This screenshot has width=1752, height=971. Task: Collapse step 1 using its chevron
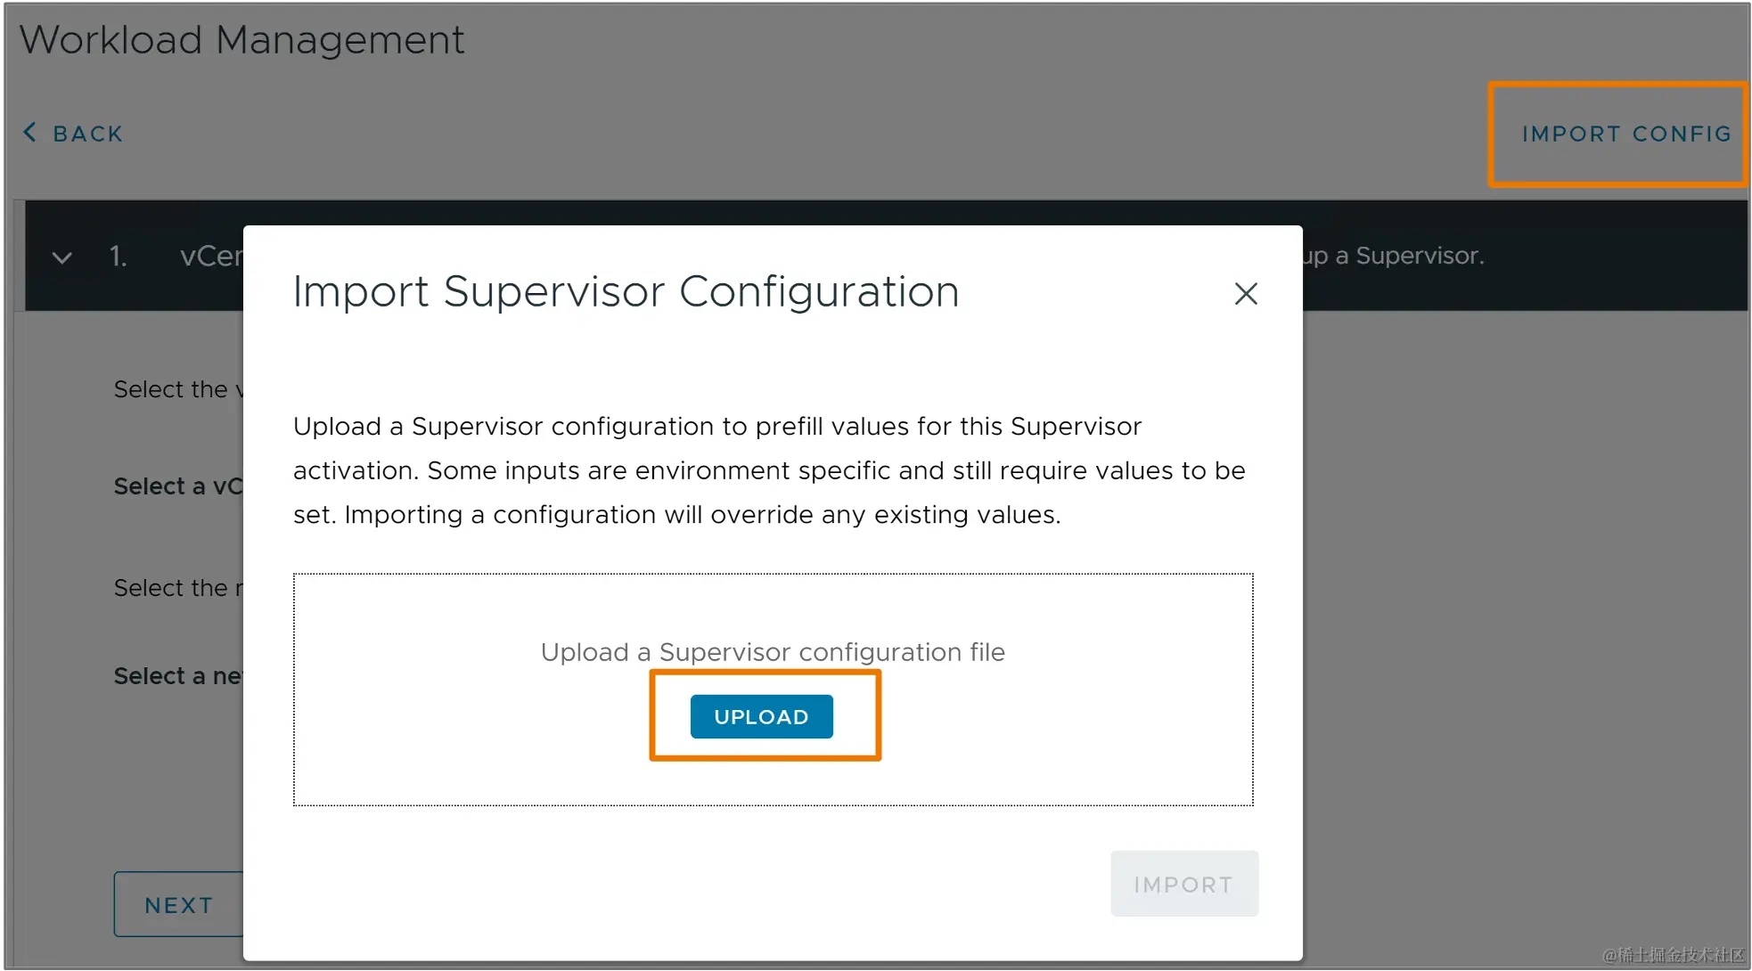61,257
